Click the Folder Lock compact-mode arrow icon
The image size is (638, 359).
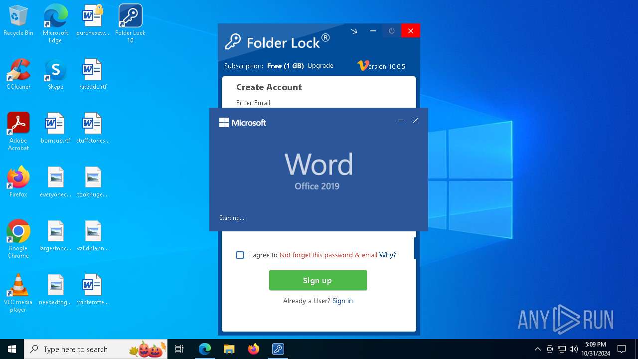click(354, 31)
